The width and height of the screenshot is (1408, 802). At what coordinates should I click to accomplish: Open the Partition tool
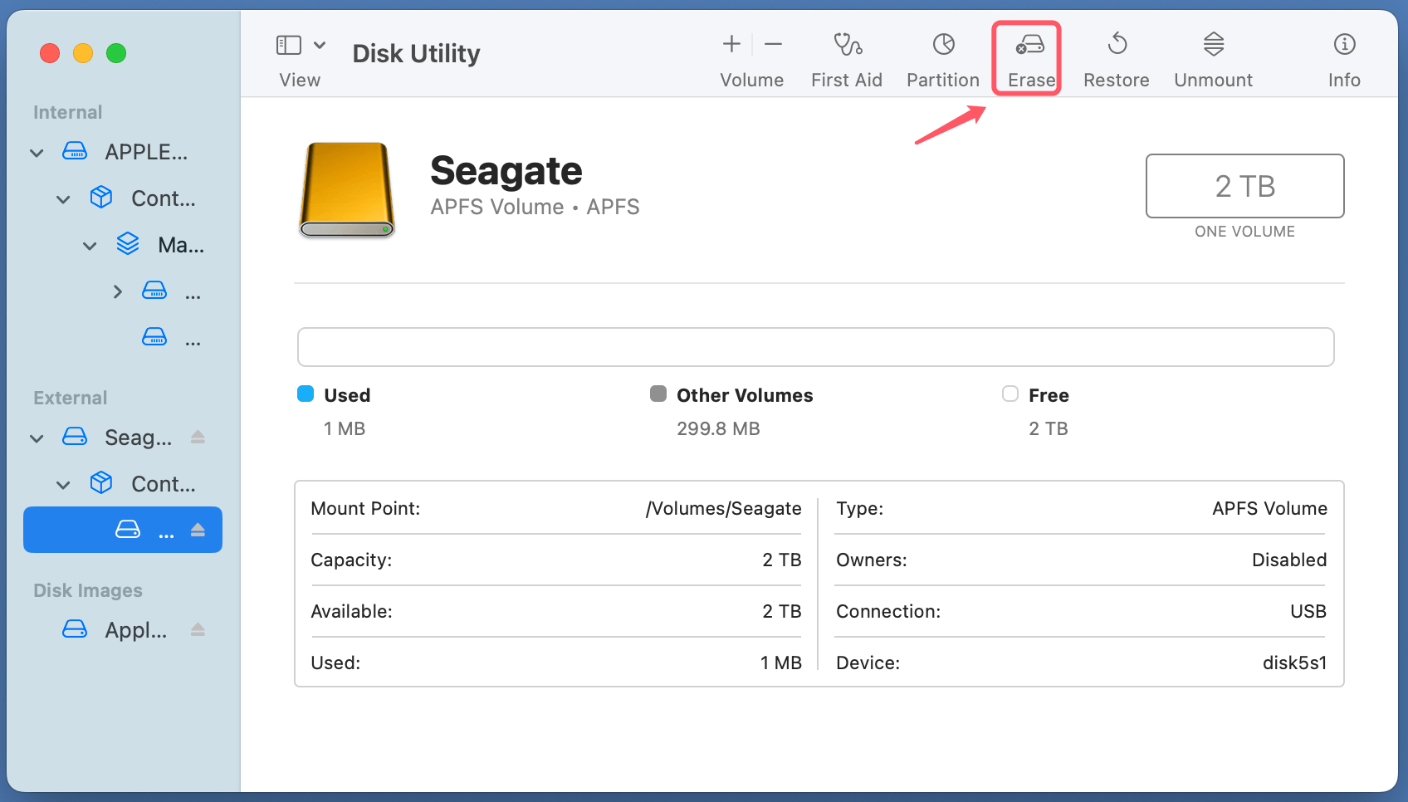click(x=942, y=56)
